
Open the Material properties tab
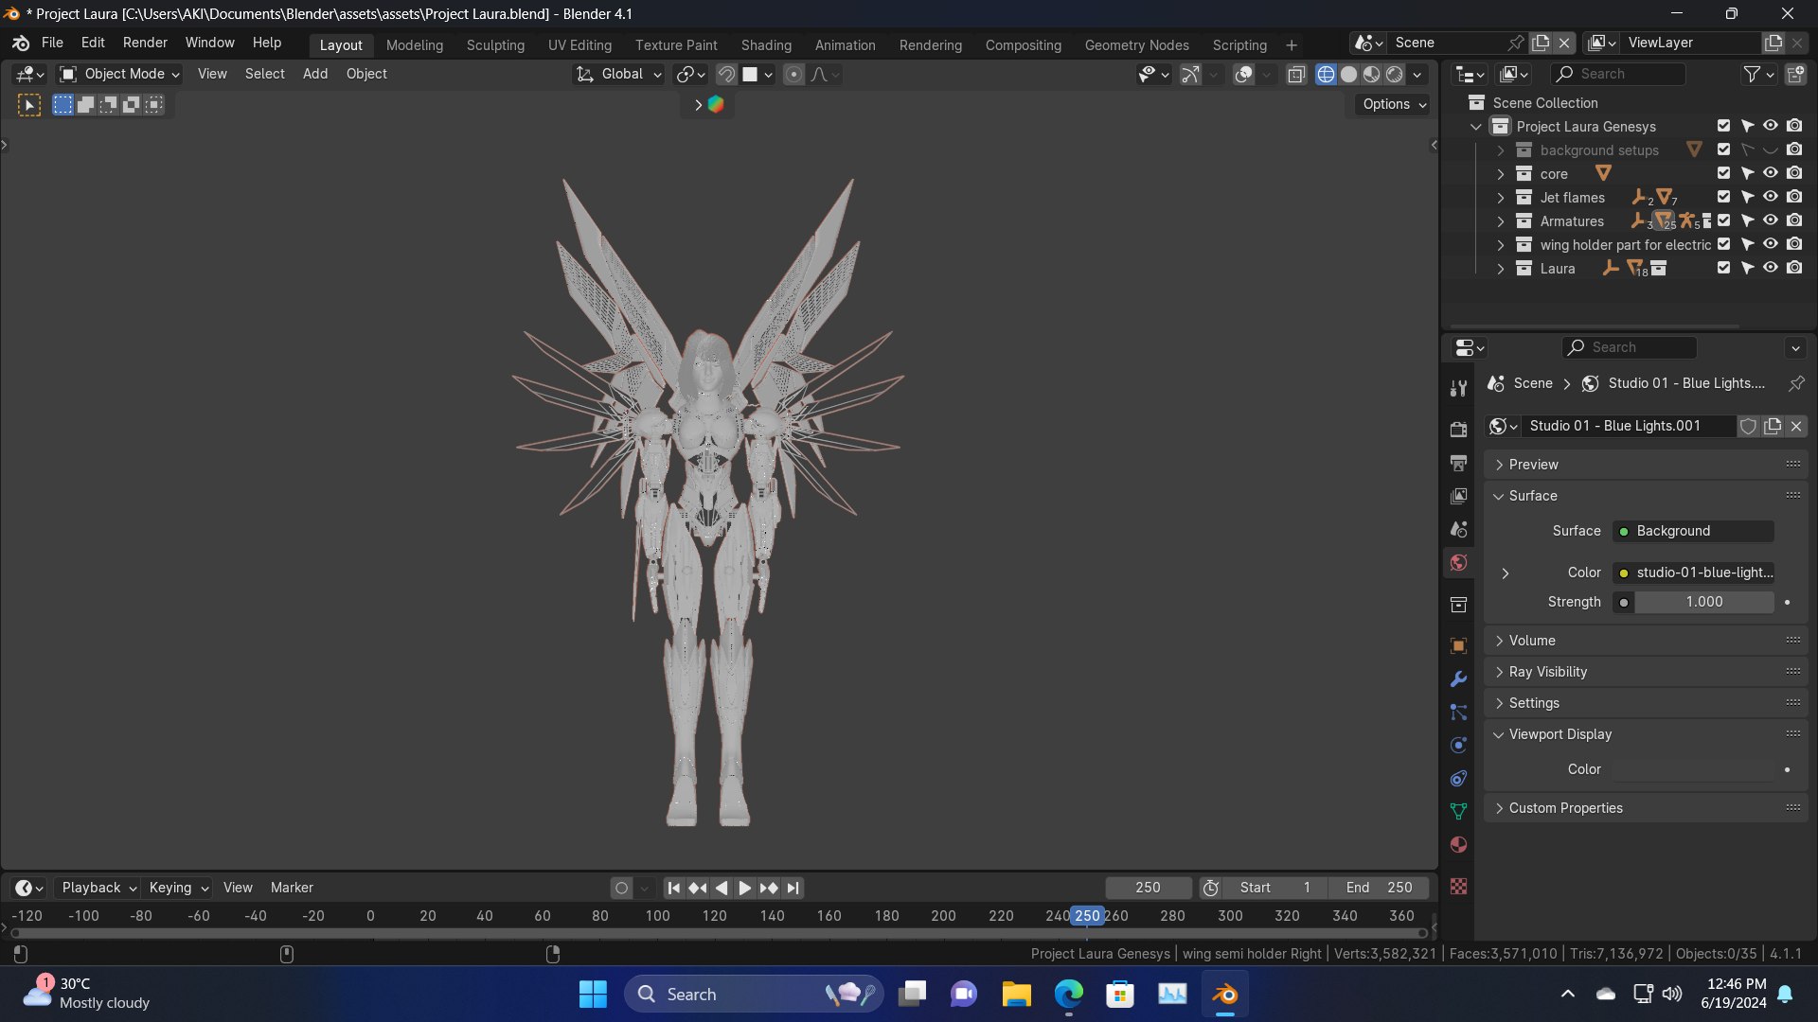(1458, 844)
